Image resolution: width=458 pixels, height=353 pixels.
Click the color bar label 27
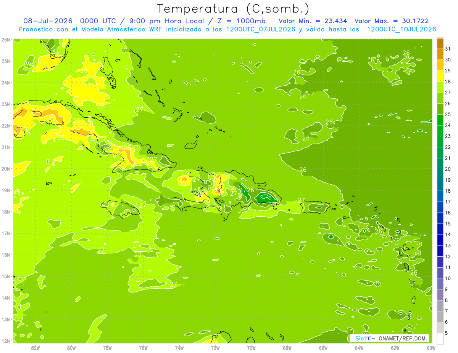click(448, 92)
